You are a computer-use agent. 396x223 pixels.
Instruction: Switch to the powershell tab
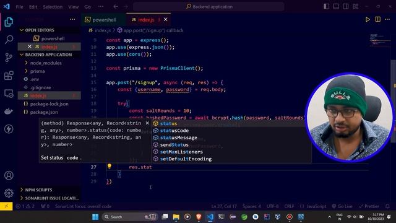coord(104,20)
